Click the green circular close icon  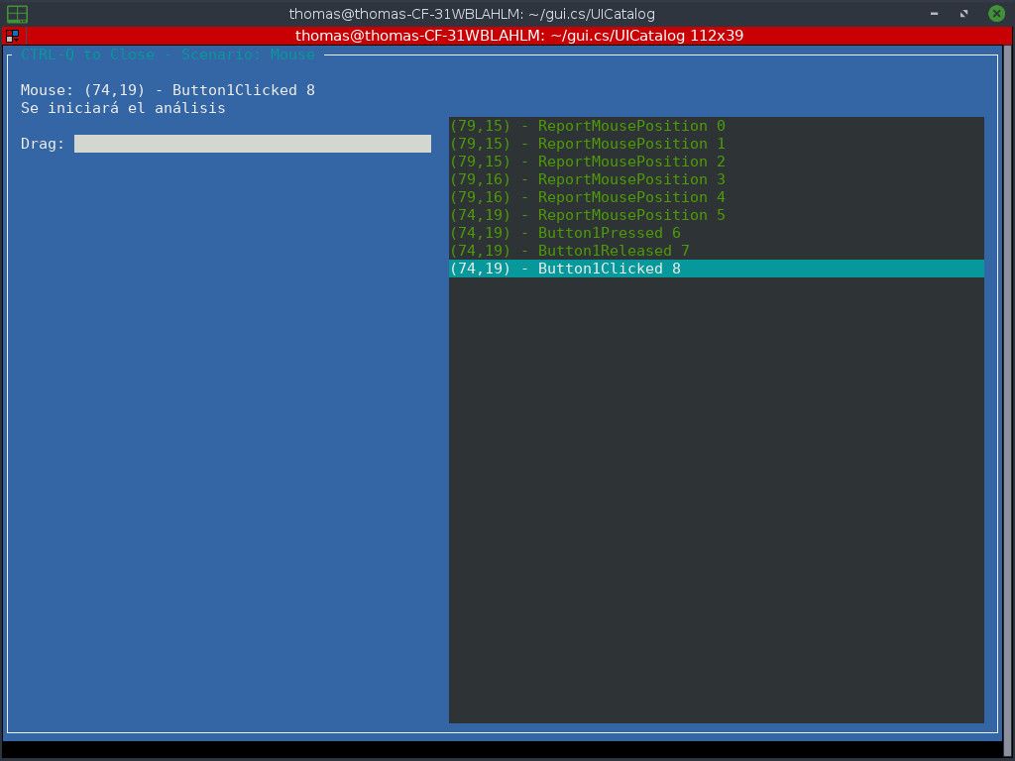click(994, 14)
